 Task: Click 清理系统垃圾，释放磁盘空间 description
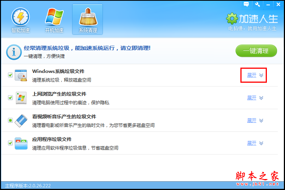point(62,80)
